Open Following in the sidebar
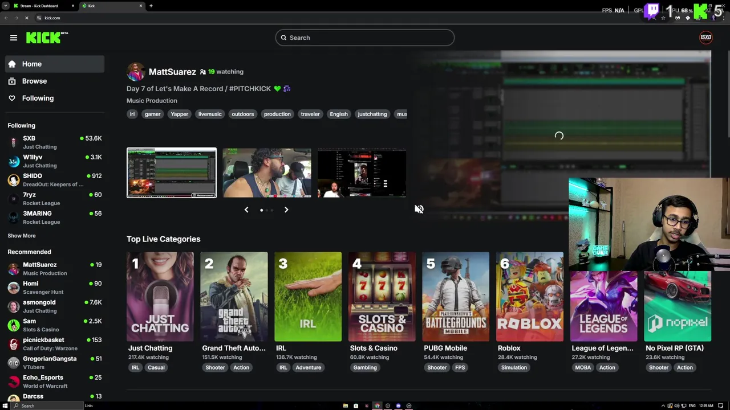This screenshot has width=730, height=410. tap(55, 98)
